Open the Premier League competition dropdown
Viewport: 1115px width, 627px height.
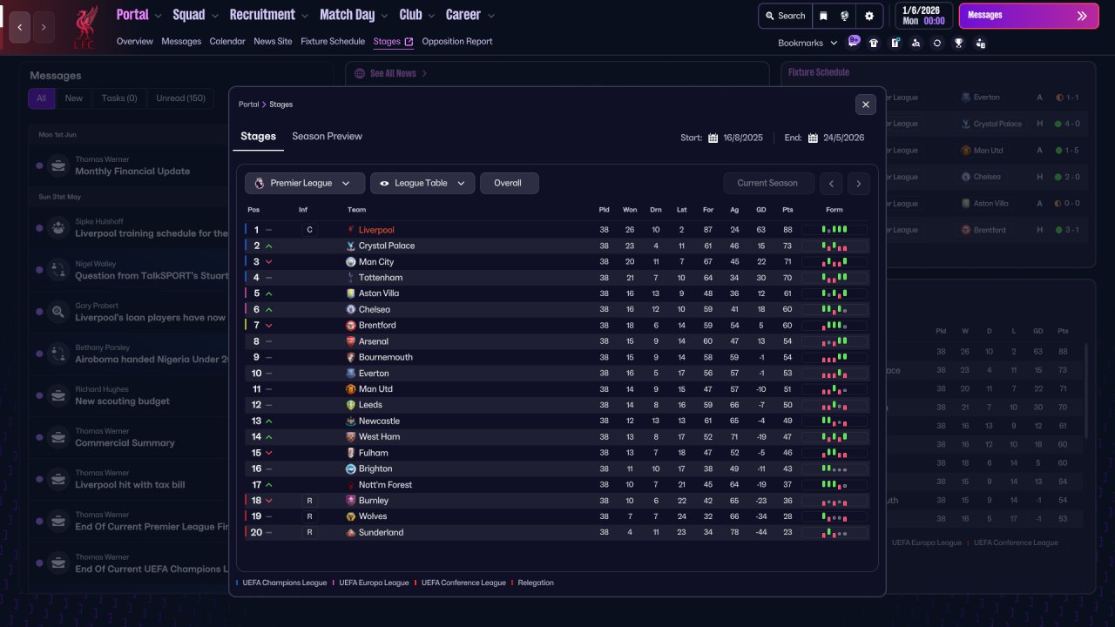coord(305,183)
